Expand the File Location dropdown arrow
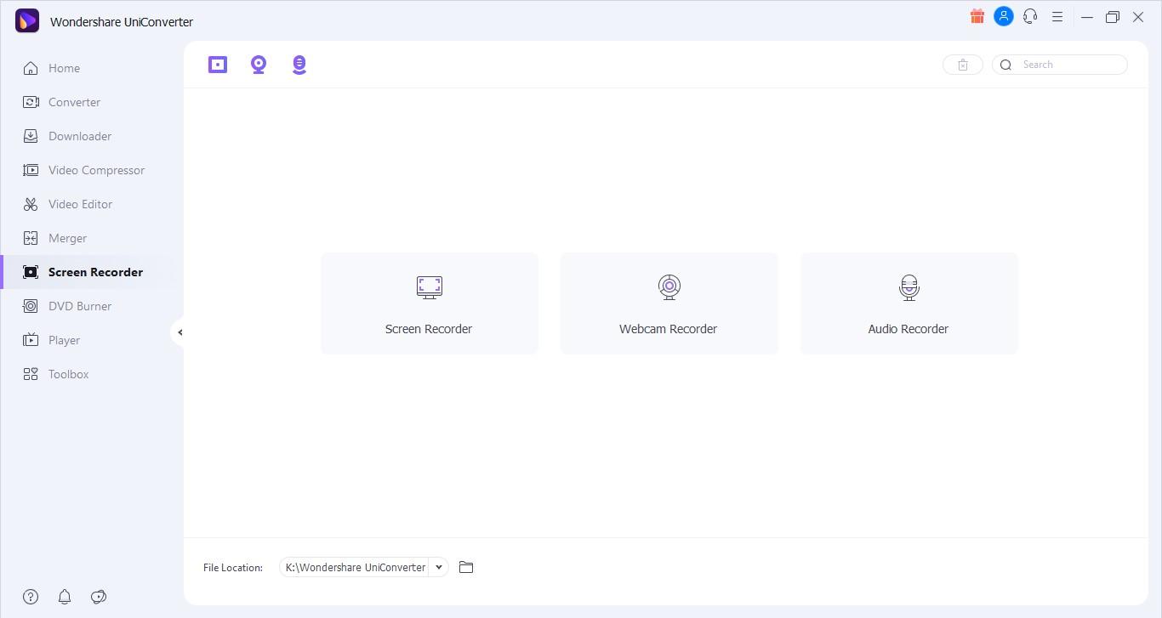This screenshot has width=1162, height=618. (439, 567)
